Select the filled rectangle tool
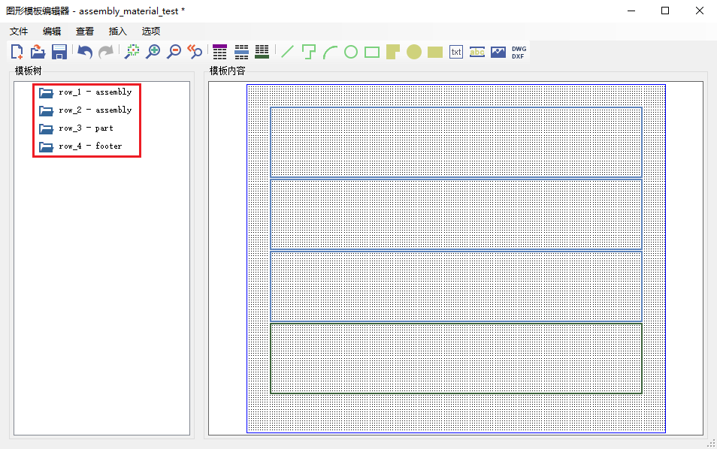Screen dimensions: 717x449 coord(435,52)
